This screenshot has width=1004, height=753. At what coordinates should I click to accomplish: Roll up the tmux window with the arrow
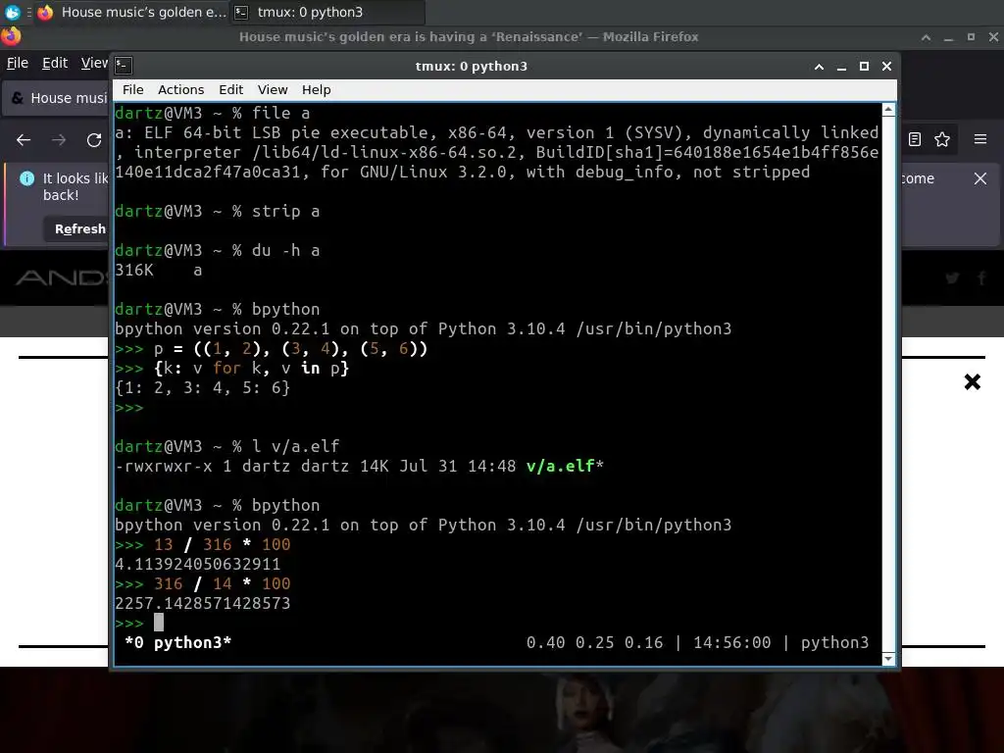[819, 67]
